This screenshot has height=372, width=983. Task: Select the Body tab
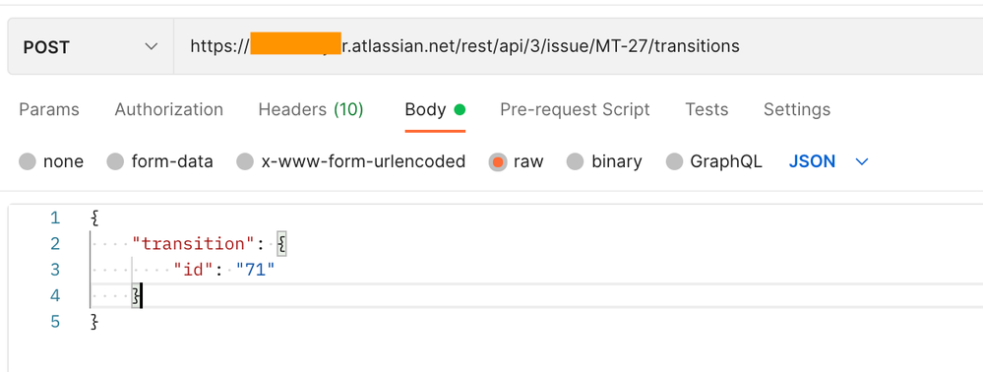(x=435, y=110)
